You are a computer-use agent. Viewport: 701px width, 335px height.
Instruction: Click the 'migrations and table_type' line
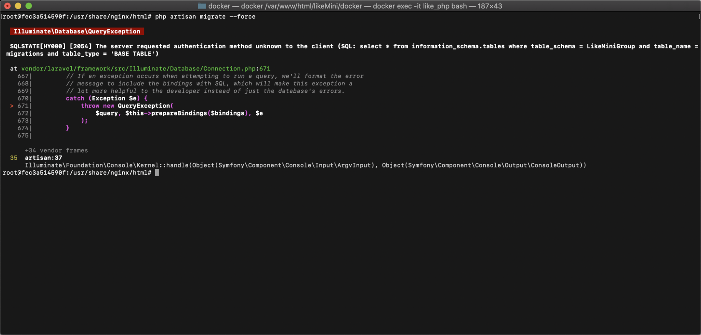[x=82, y=54]
